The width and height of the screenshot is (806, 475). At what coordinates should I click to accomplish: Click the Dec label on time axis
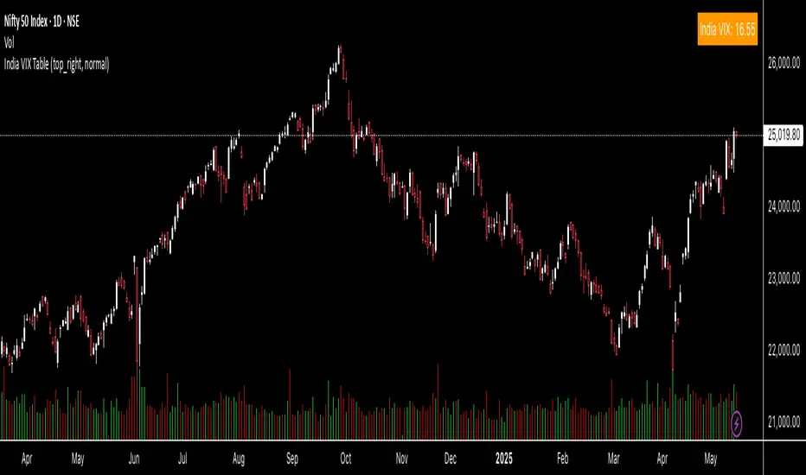(x=451, y=459)
